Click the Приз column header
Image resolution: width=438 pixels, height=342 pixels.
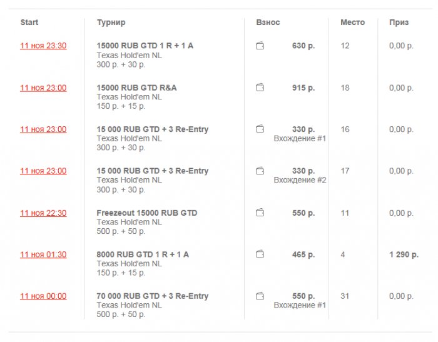[399, 23]
